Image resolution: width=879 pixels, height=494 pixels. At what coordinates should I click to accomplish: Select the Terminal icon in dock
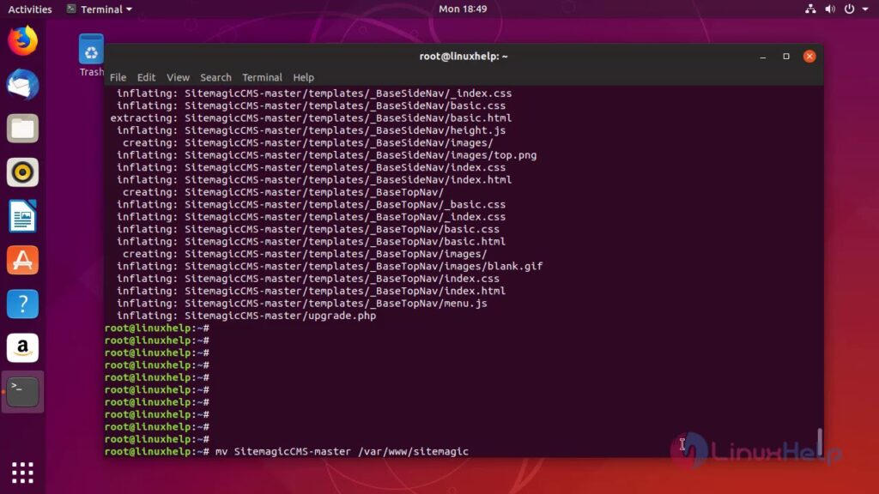22,391
